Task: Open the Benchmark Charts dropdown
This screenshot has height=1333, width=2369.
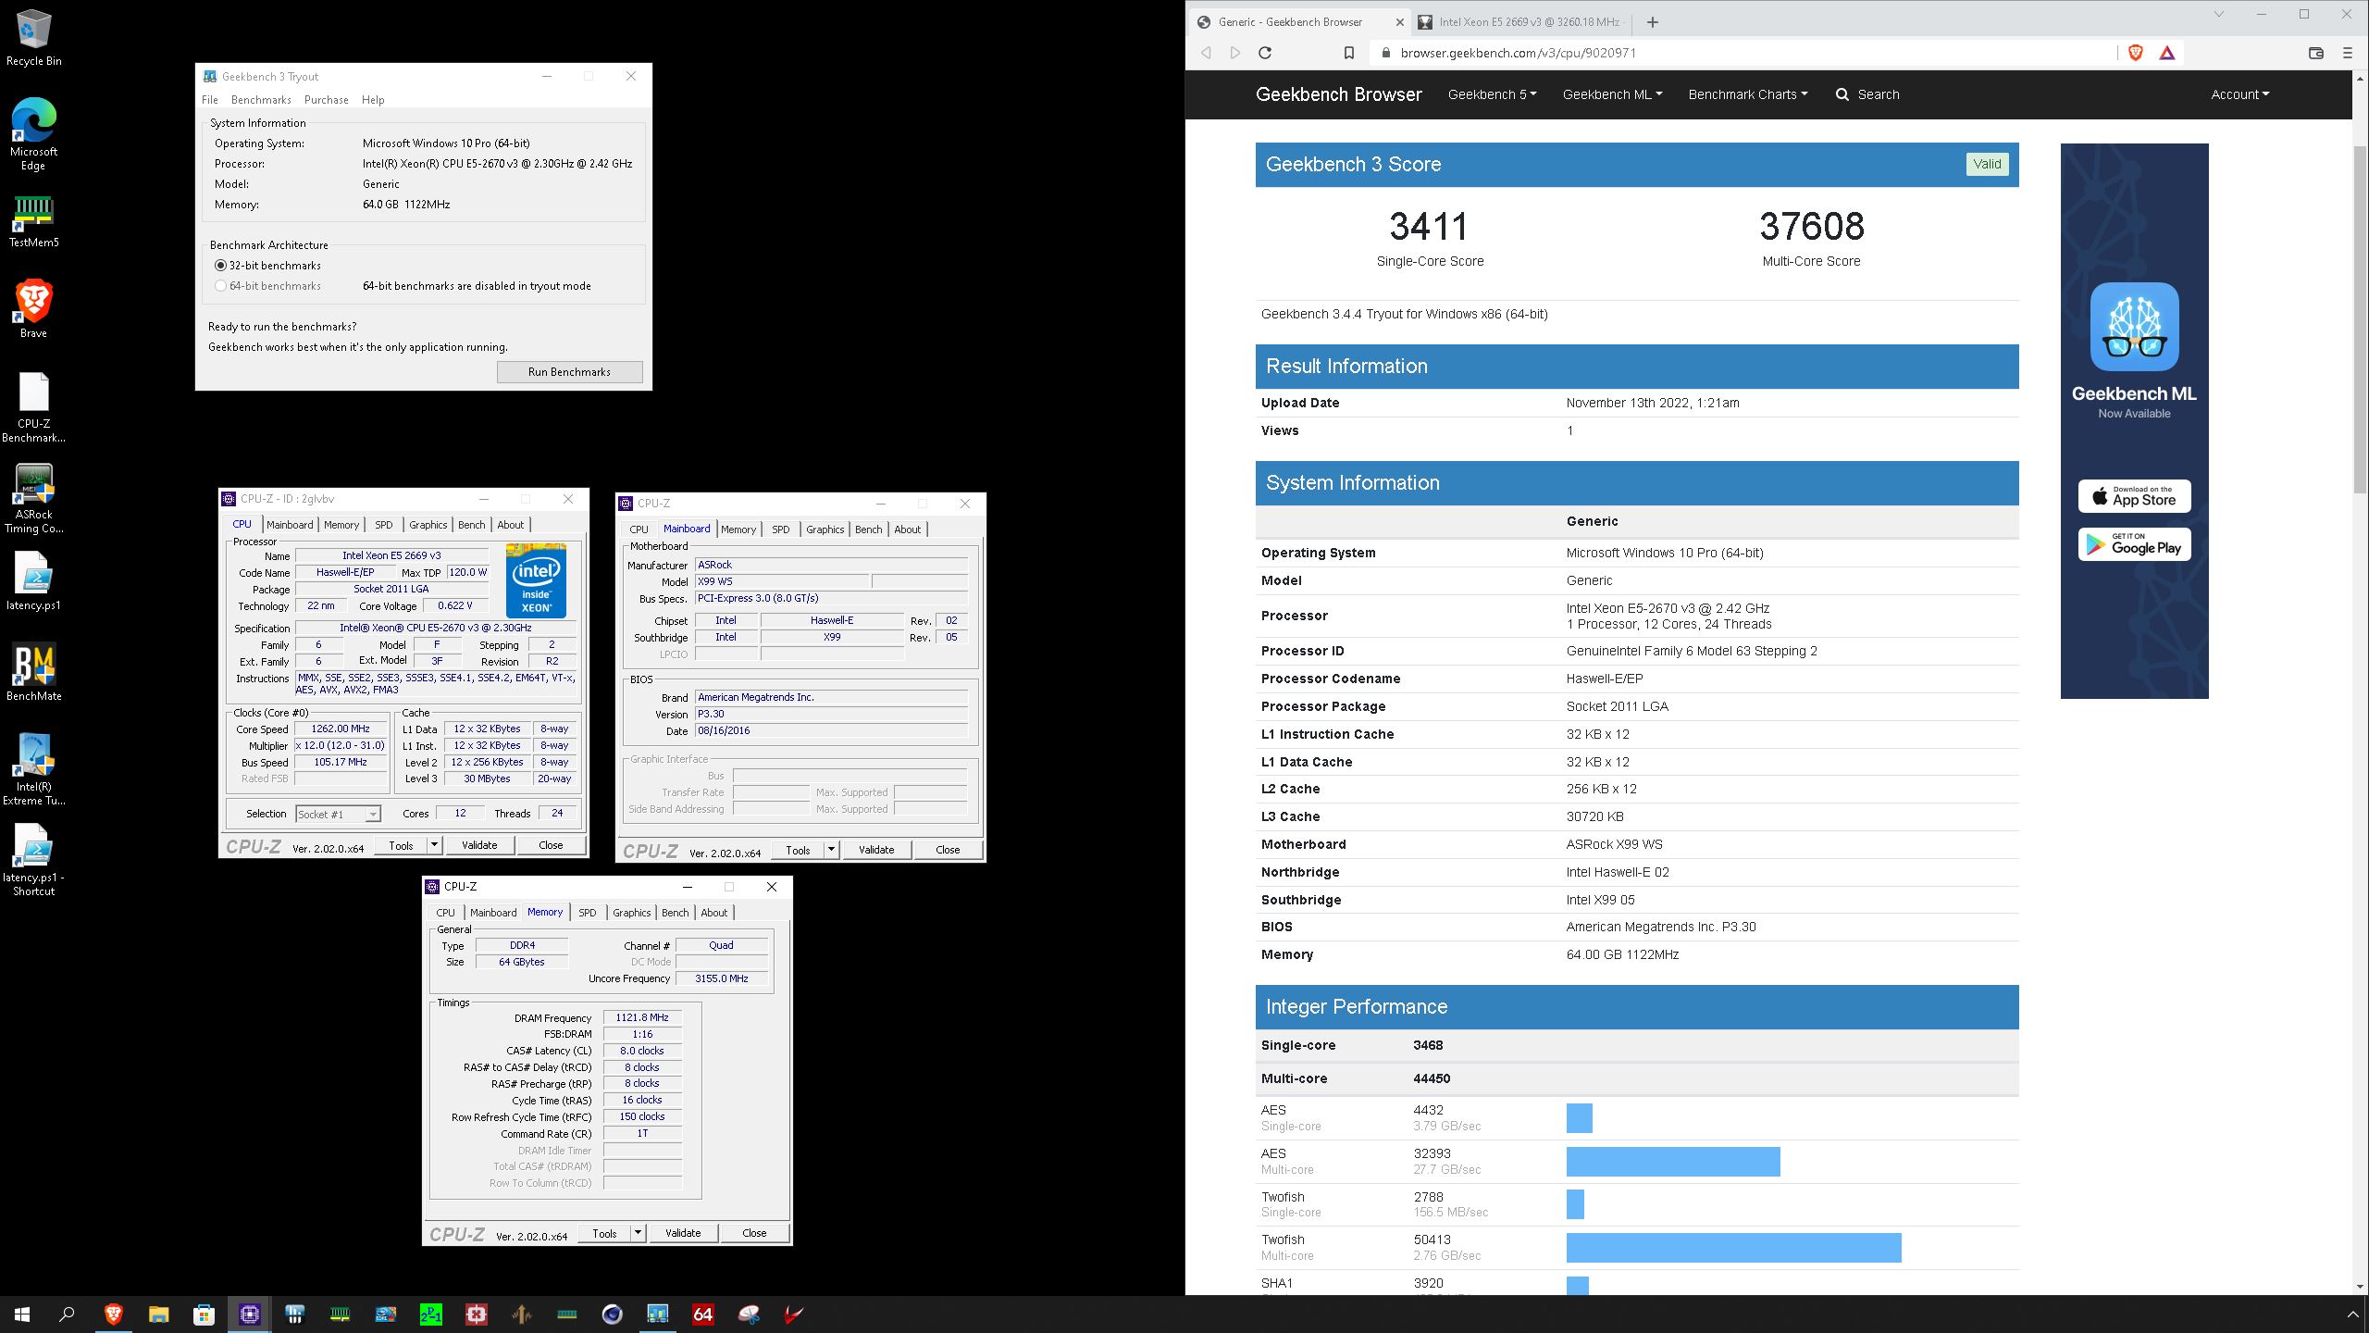Action: click(x=1747, y=94)
